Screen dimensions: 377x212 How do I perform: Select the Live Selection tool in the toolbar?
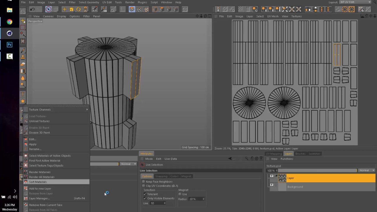[x=48, y=9]
